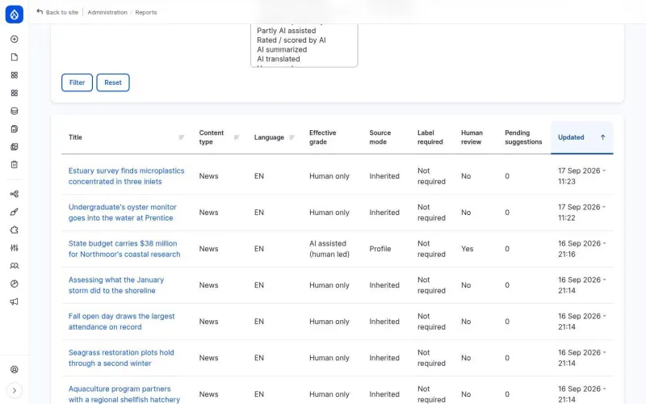This screenshot has height=404, width=646.
Task: Sort by the Language column sort icon
Action: click(292, 137)
